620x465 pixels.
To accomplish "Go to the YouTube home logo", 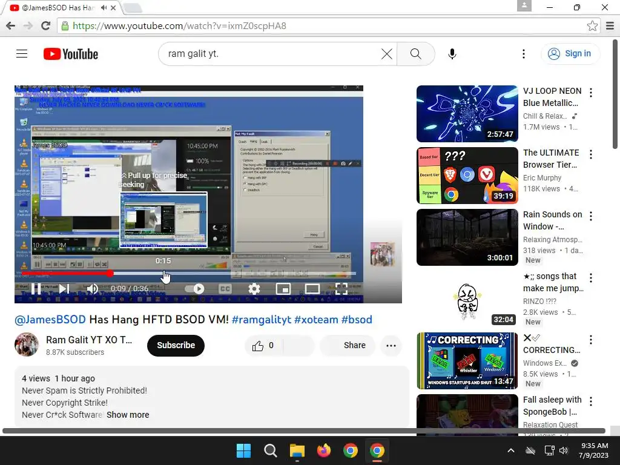I will click(71, 54).
